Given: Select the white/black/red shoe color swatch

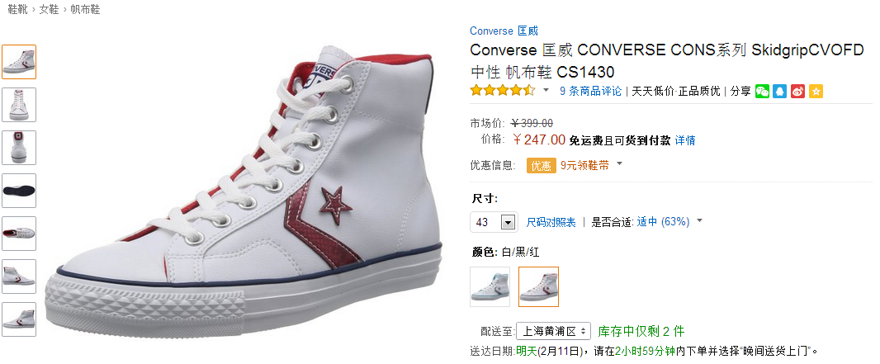Looking at the screenshot, I should tap(538, 286).
